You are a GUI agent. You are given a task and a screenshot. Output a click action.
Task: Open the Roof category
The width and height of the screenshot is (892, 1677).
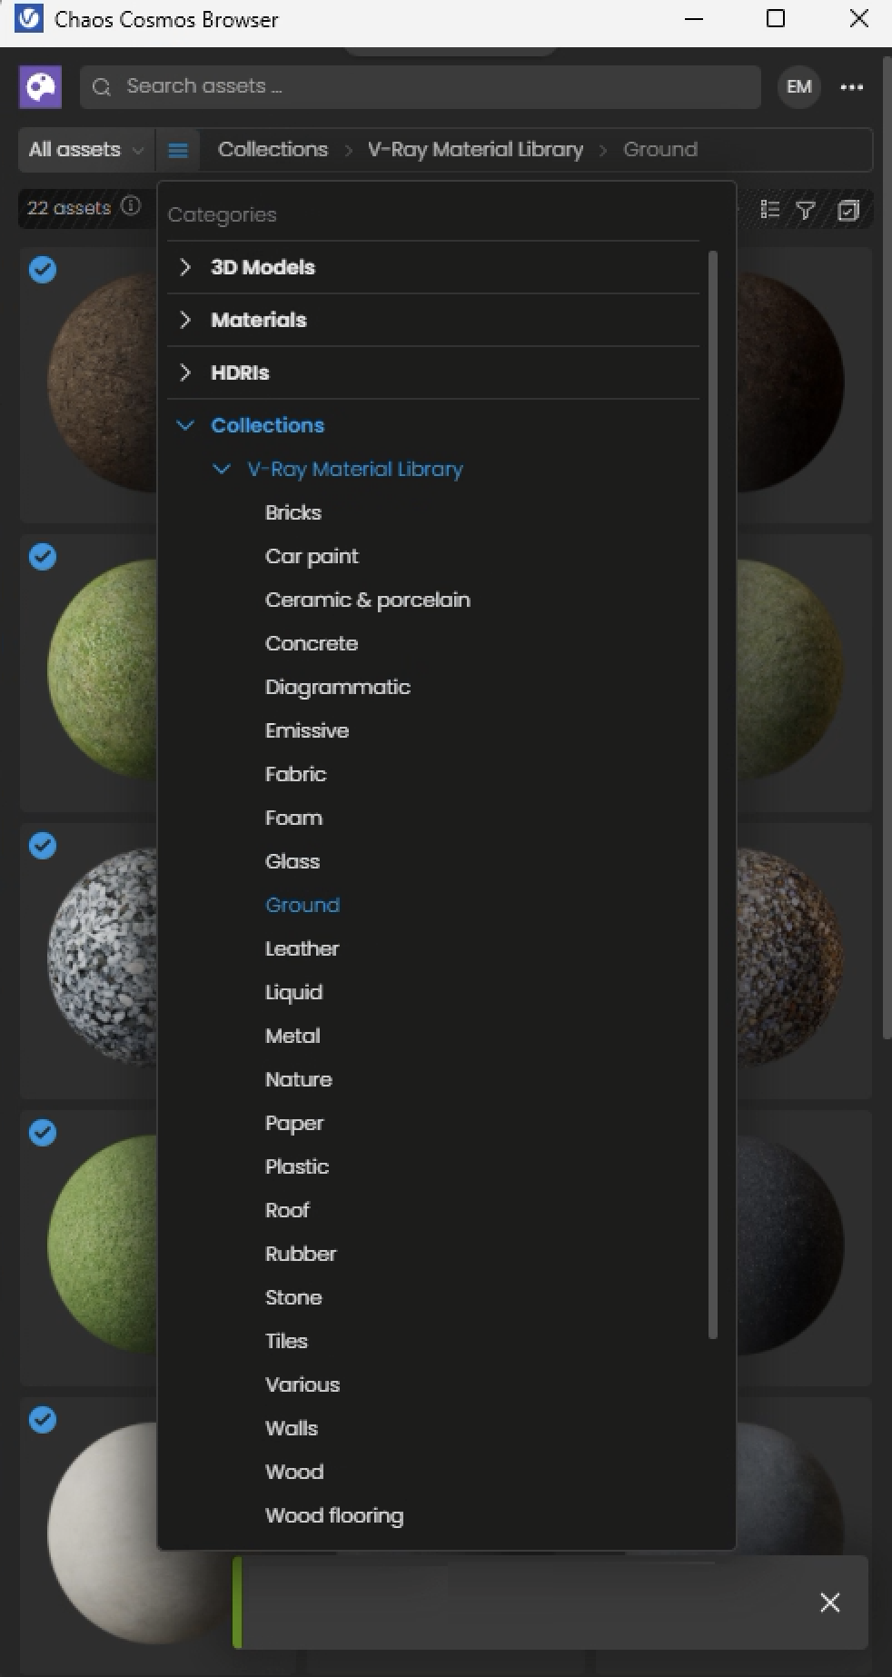[x=287, y=1210]
